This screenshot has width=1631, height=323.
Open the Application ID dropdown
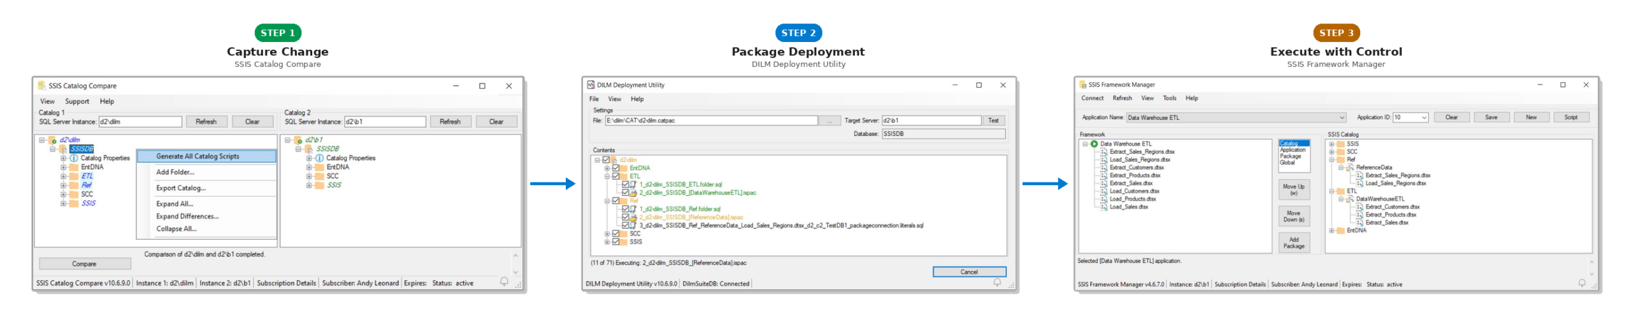click(1423, 118)
